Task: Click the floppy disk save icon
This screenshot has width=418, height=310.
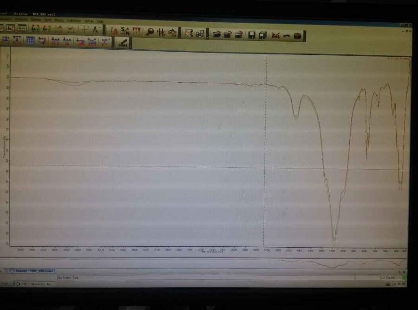Action: pyautogui.click(x=252, y=35)
